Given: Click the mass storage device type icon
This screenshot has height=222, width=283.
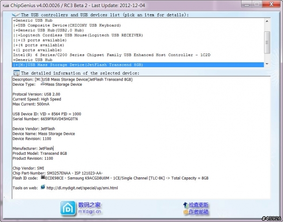Looking at the screenshot, I should pos(43,84).
